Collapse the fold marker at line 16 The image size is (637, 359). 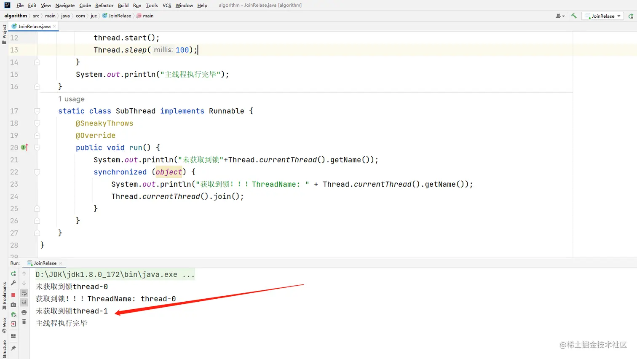tap(37, 86)
